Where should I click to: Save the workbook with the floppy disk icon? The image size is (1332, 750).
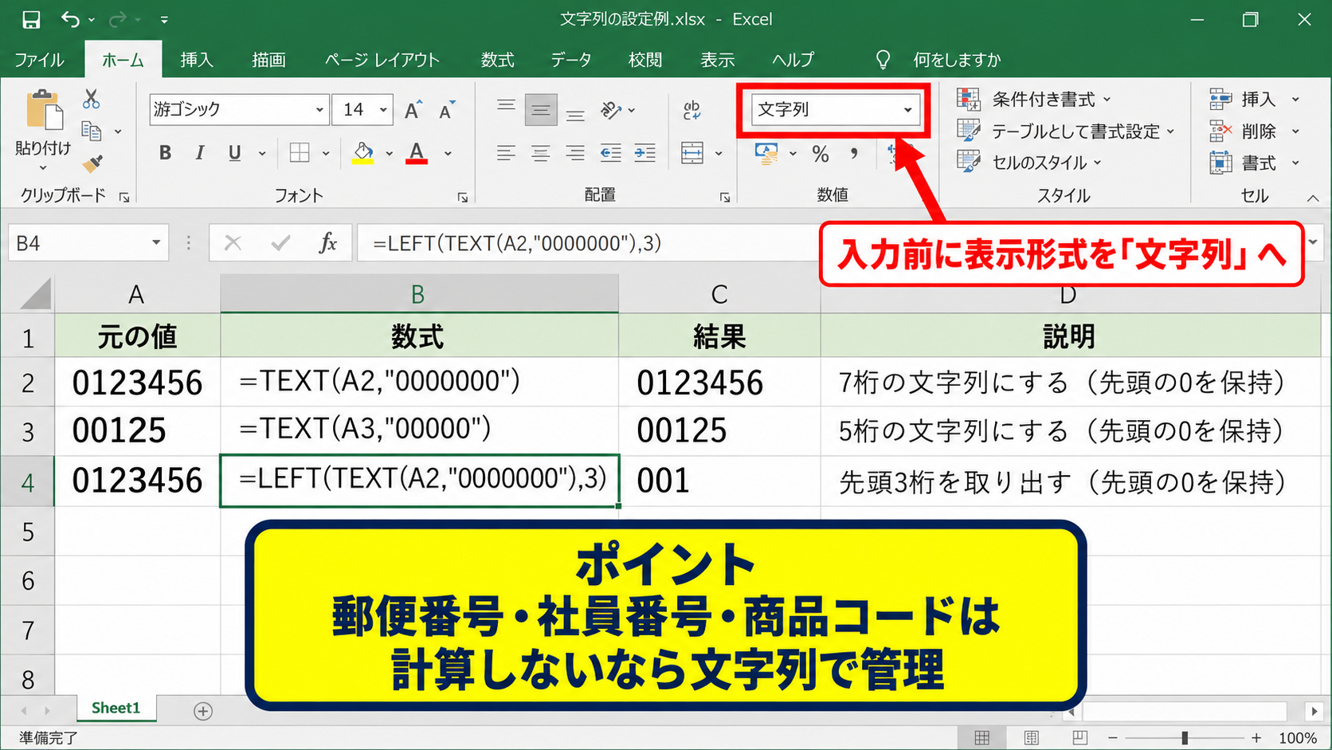(31, 19)
